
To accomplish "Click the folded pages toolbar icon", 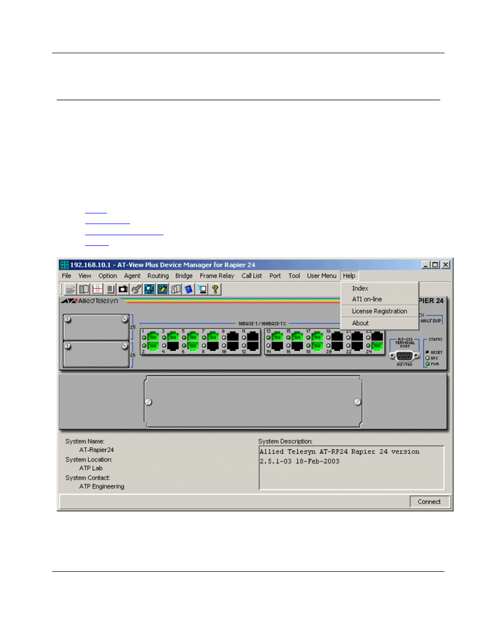I will pos(176,289).
